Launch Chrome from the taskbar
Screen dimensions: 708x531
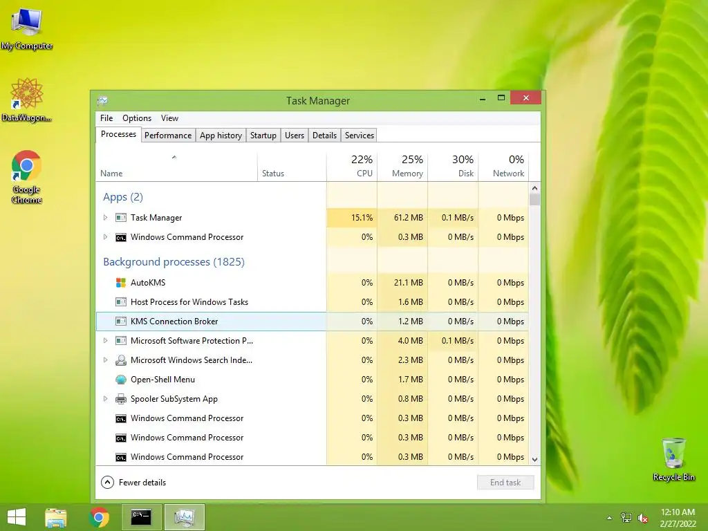[x=99, y=517]
